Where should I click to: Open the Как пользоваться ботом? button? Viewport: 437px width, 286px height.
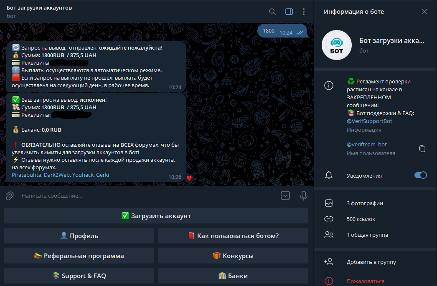(x=233, y=236)
